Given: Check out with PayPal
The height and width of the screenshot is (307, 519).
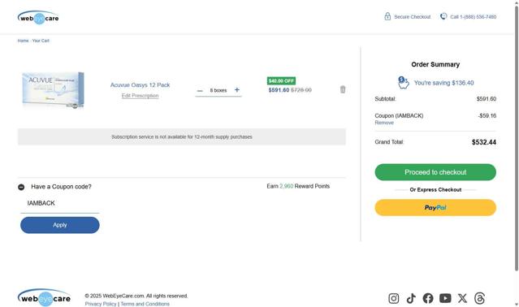Looking at the screenshot, I should point(435,208).
